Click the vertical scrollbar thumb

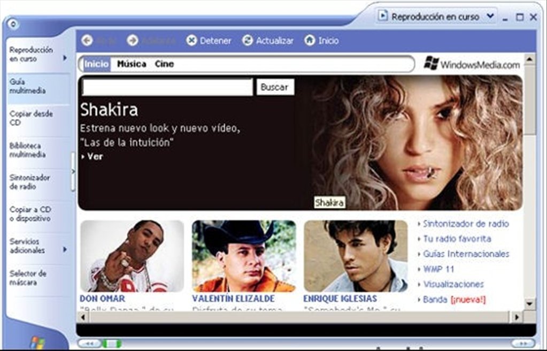529,100
